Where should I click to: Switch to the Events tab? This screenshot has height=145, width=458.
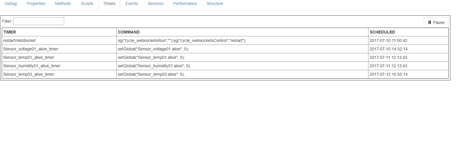132,3
